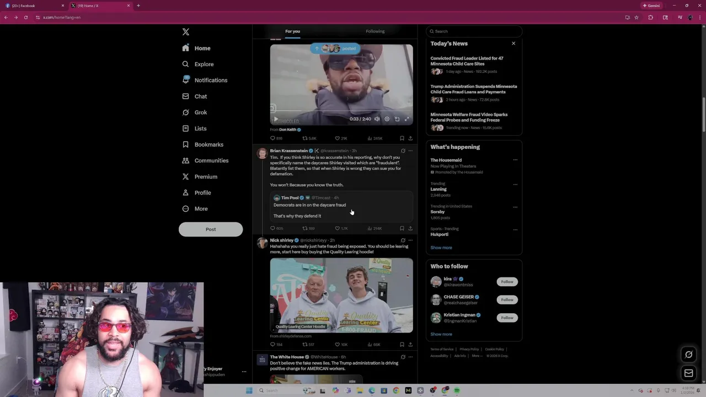The width and height of the screenshot is (706, 397).
Task: Open Explore in the sidebar
Action: tap(198, 64)
